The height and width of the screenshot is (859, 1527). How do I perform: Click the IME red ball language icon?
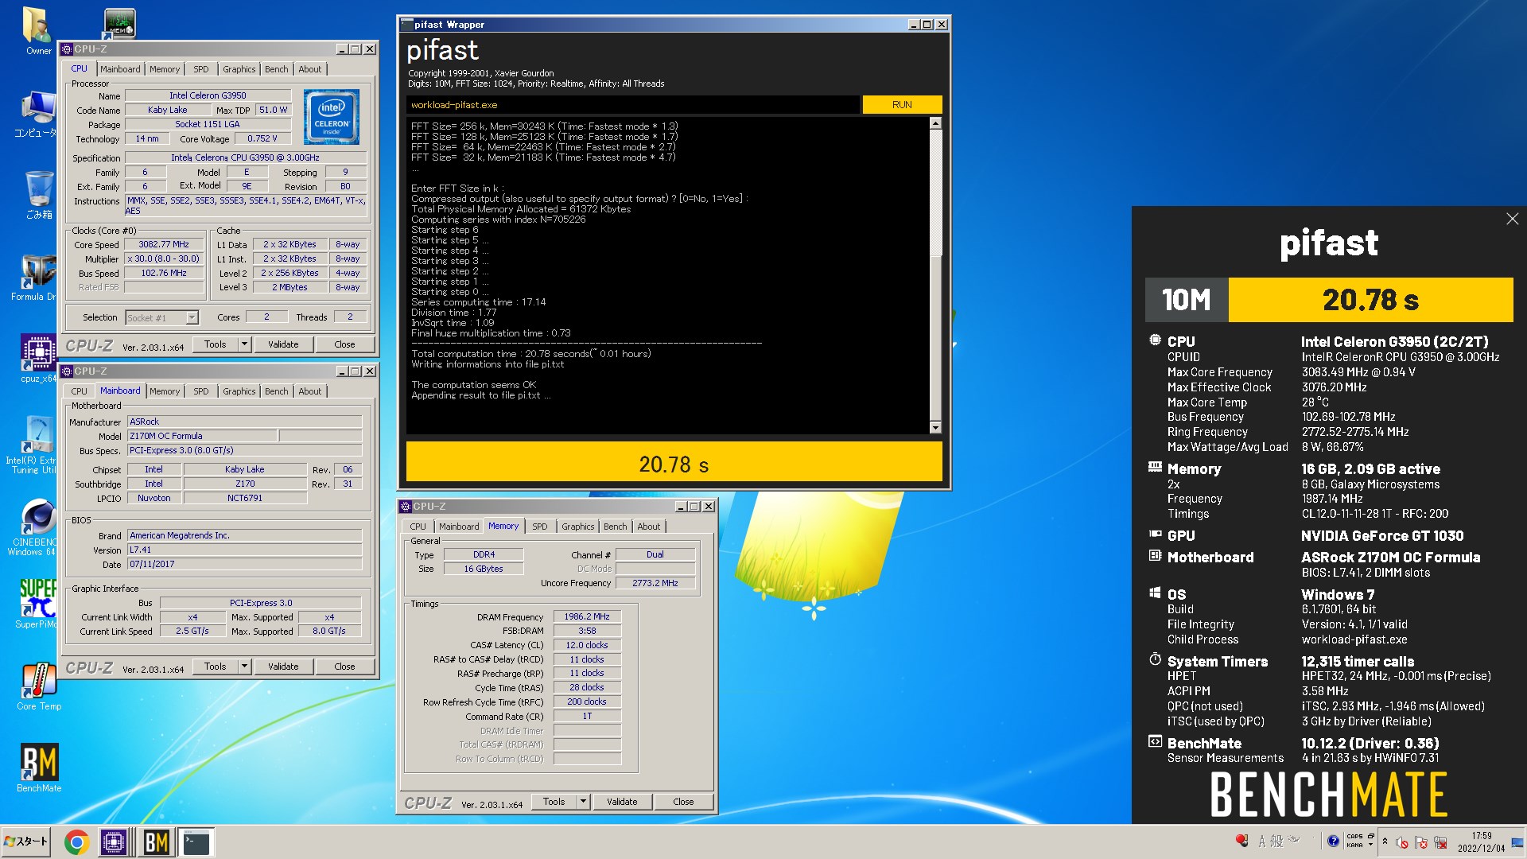coord(1242,841)
